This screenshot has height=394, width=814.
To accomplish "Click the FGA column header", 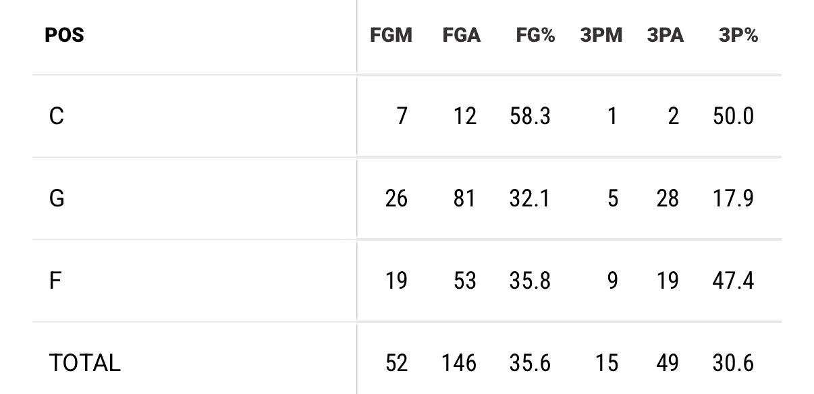I will 462,36.
